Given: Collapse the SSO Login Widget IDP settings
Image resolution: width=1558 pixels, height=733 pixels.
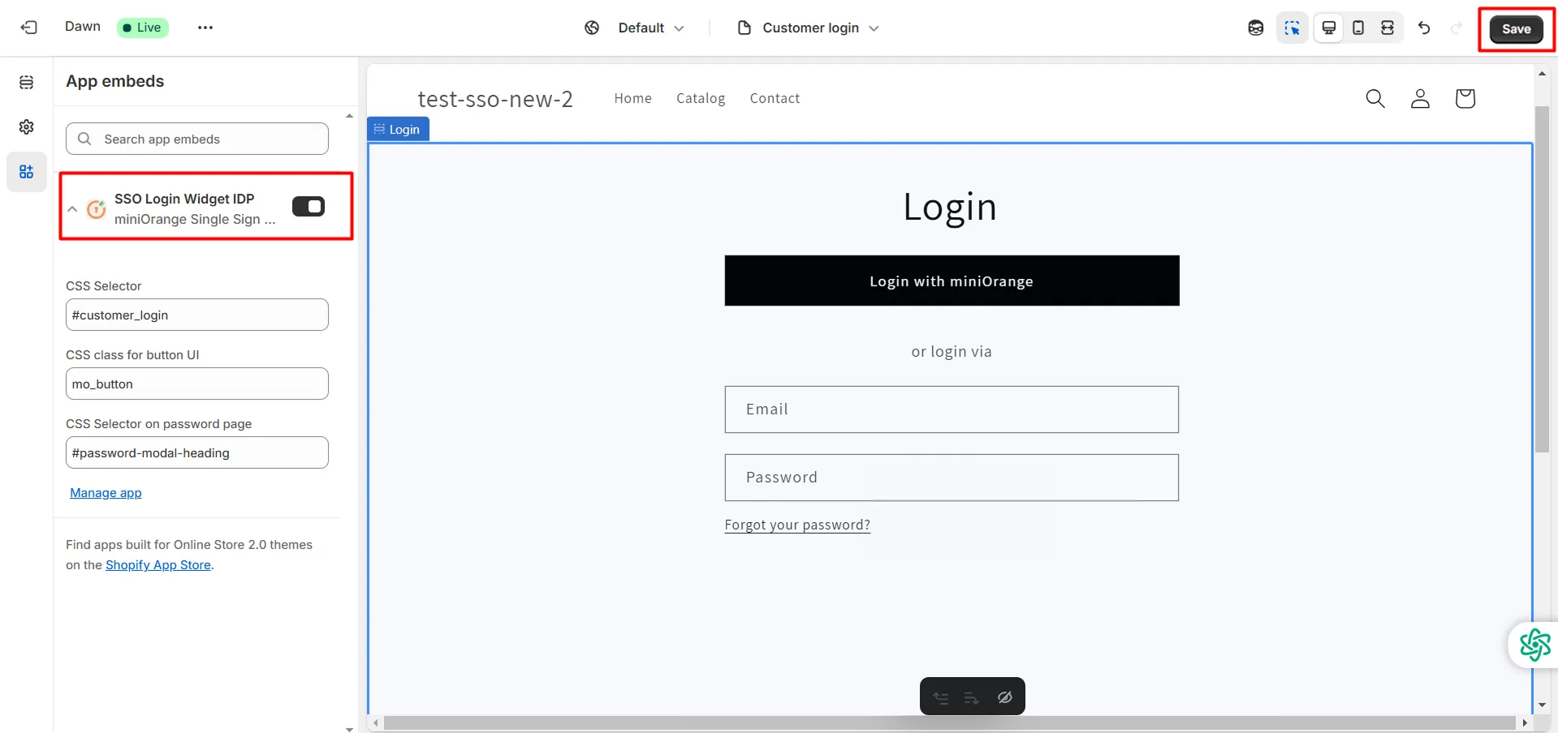Looking at the screenshot, I should click(x=72, y=209).
